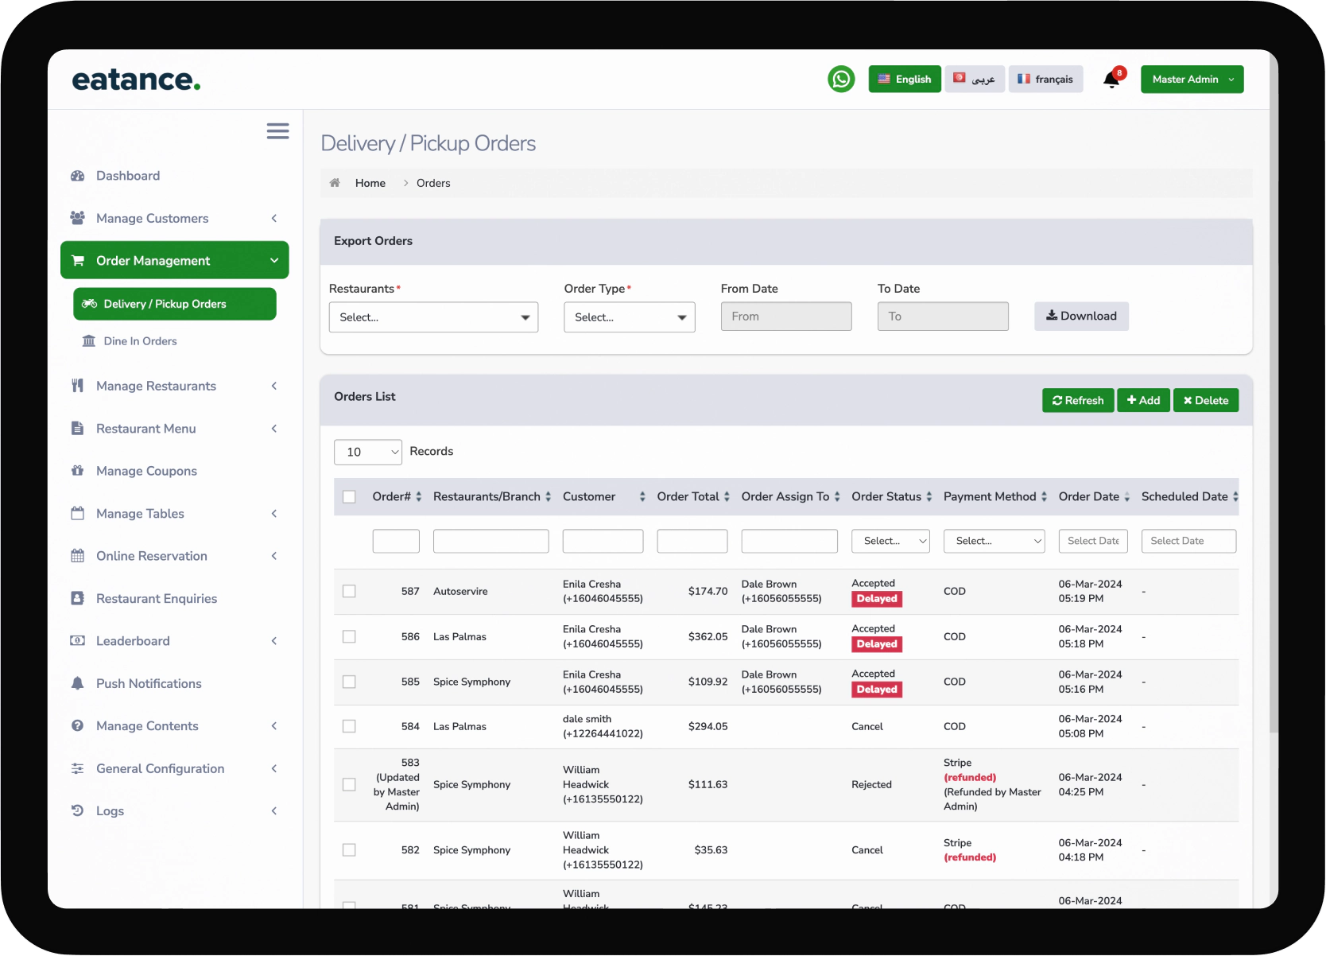Click the Manage Coupons ticket icon
Image resolution: width=1326 pixels, height=956 pixels.
pos(77,471)
